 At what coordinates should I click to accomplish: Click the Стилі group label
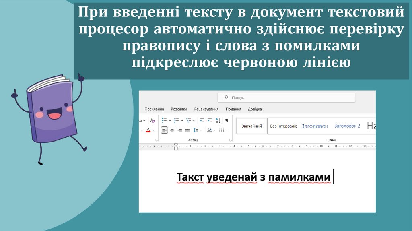[332, 140]
